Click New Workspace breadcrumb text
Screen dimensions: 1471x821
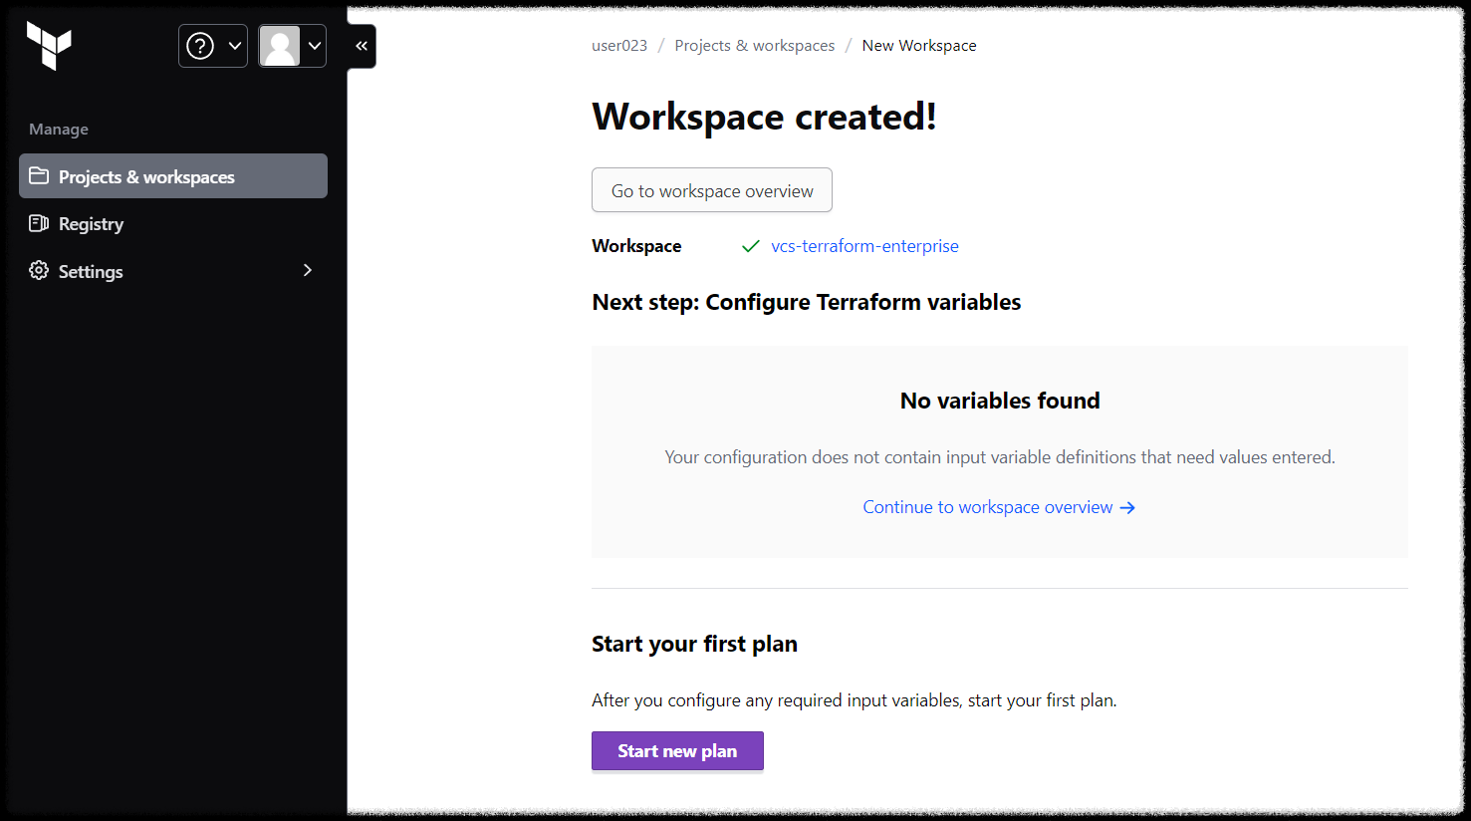[919, 46]
